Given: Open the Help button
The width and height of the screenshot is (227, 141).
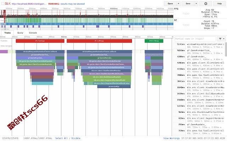Looking at the screenshot, I should 219,4.
